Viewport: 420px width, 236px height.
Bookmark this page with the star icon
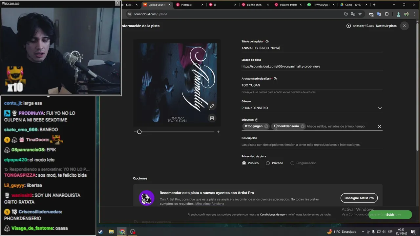(x=360, y=14)
